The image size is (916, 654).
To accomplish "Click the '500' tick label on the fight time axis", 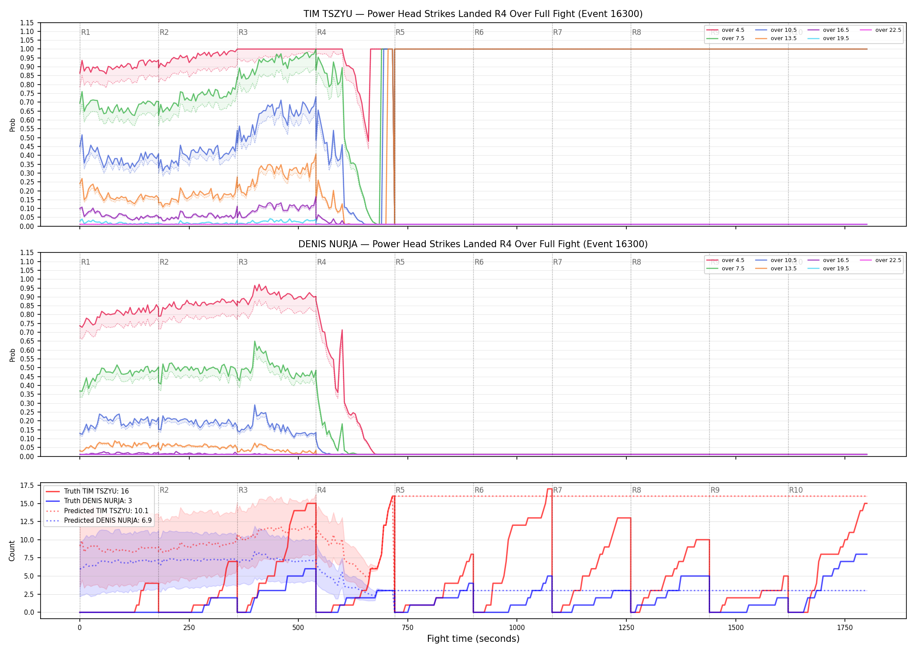I will (x=298, y=628).
